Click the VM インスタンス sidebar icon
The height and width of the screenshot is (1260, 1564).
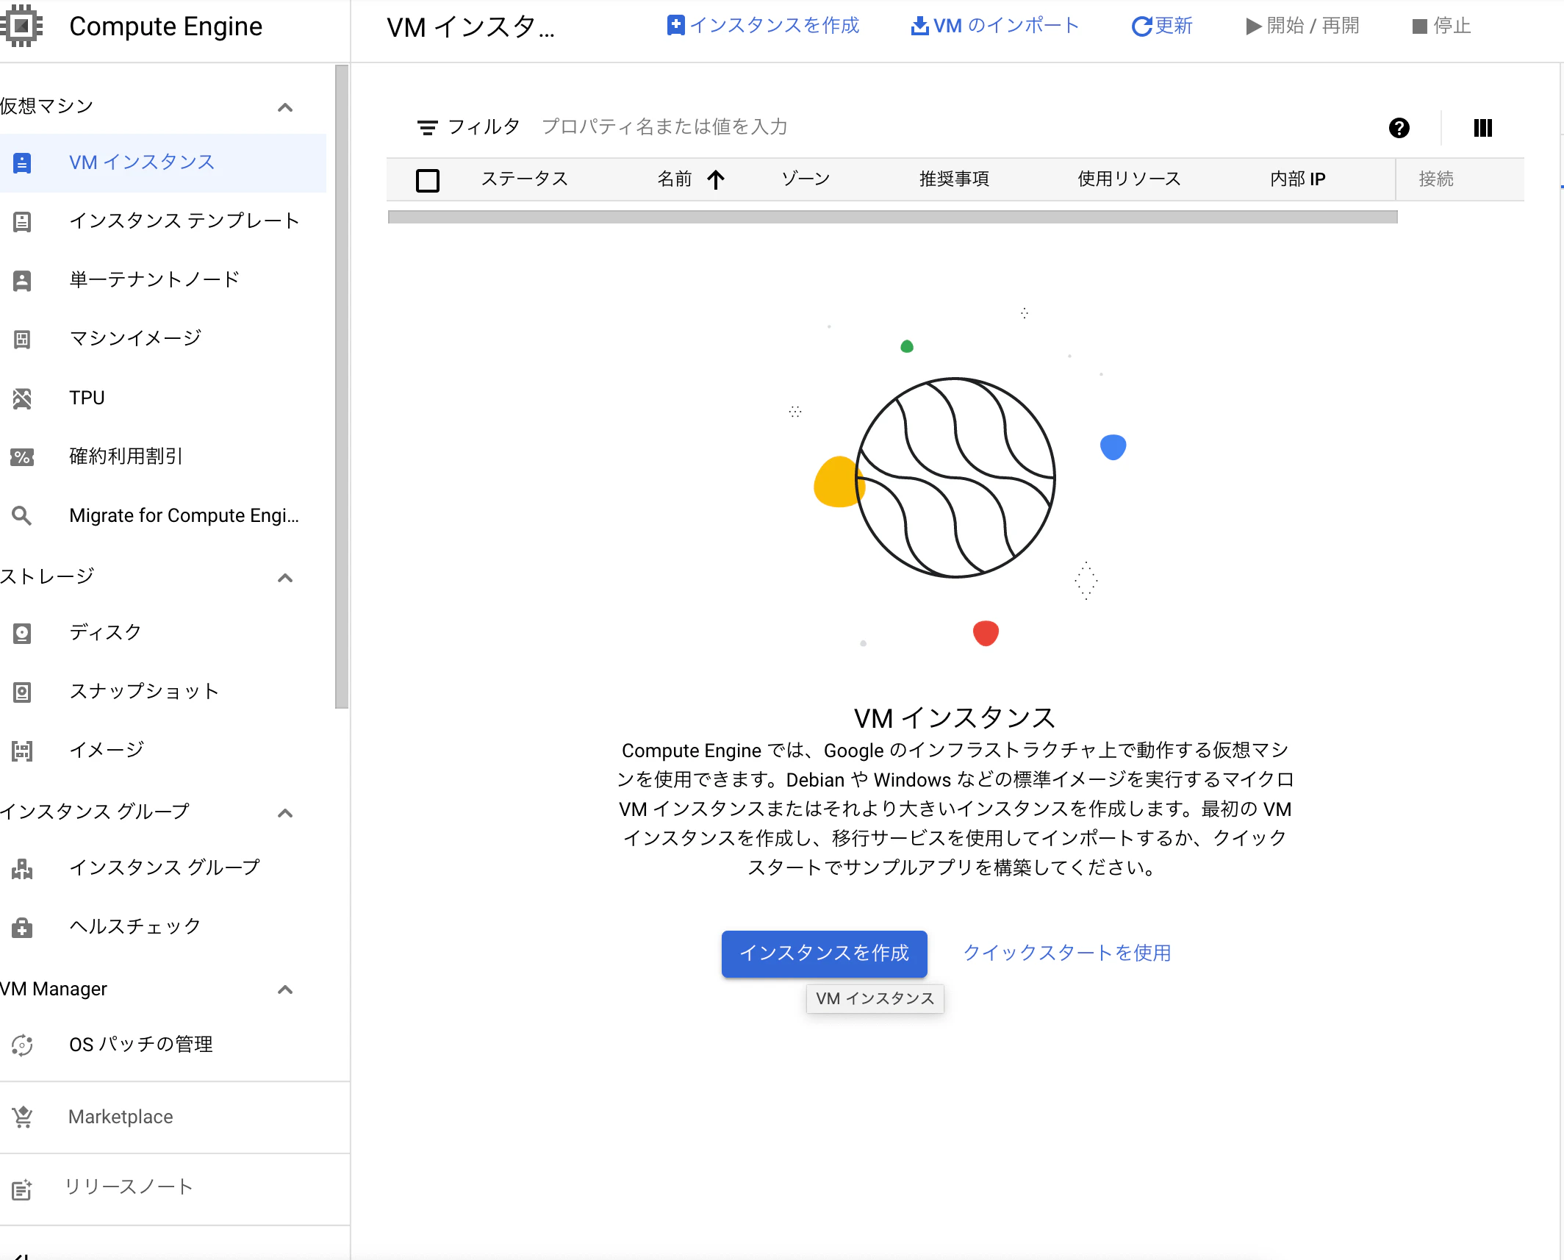[22, 162]
